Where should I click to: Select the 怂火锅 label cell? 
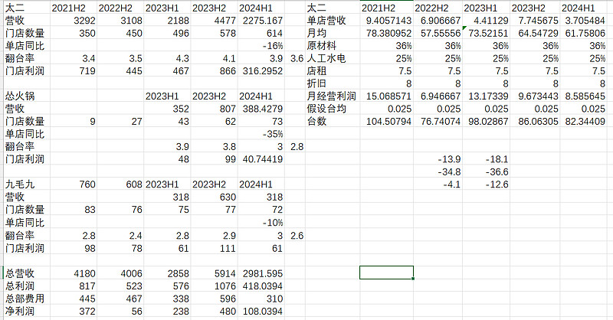click(x=27, y=96)
